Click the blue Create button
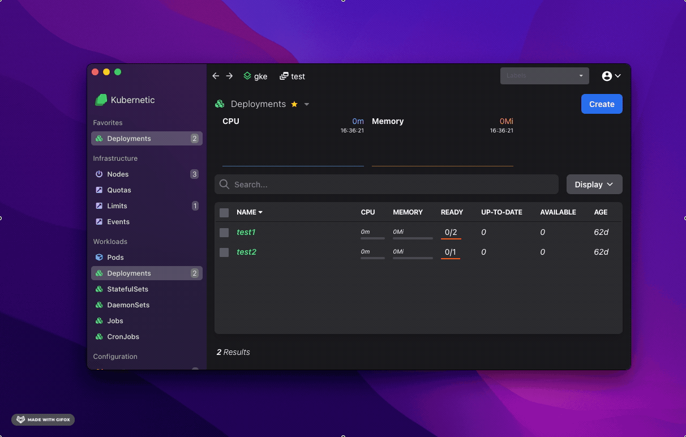 [601, 104]
